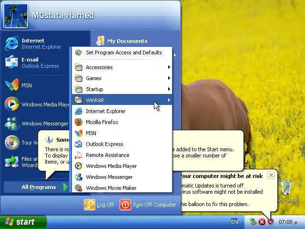
Task: Expand the Accessories submenu arrow
Action: (x=169, y=67)
